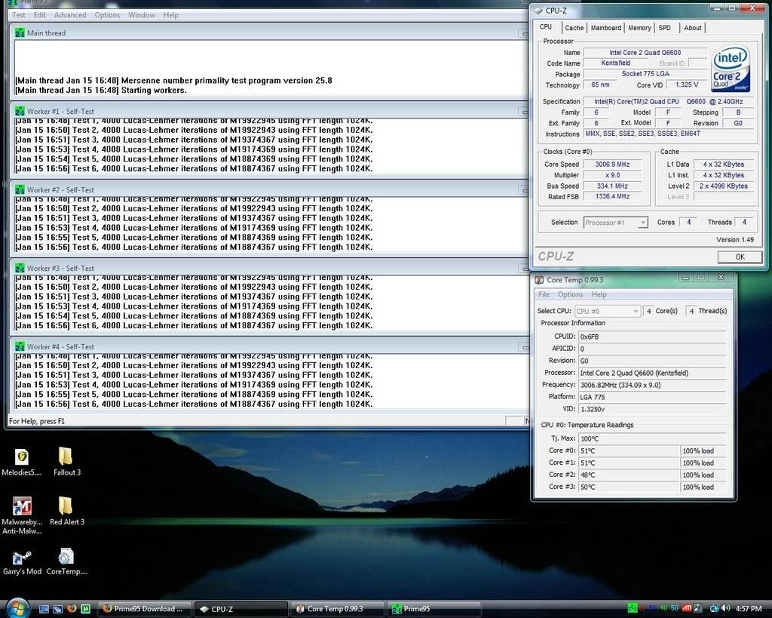
Task: Open Red Alert 3 desktop folder
Action: (x=66, y=511)
